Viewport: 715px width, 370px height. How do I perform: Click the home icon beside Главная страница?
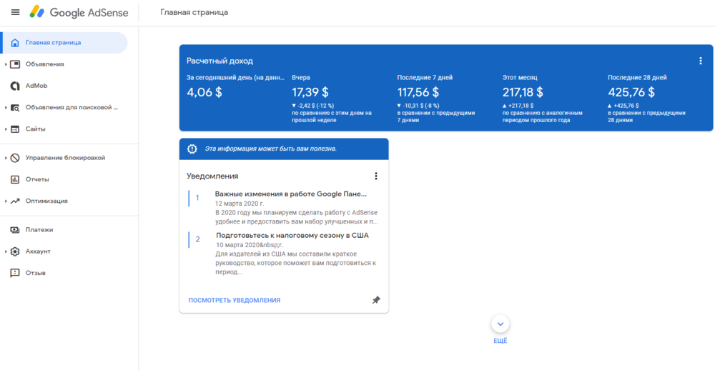(15, 43)
